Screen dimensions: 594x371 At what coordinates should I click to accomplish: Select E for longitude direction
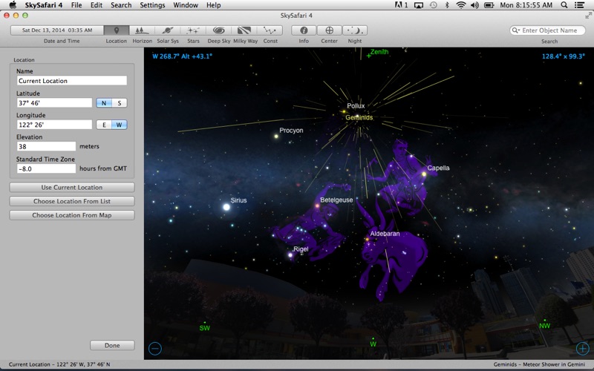tap(104, 125)
